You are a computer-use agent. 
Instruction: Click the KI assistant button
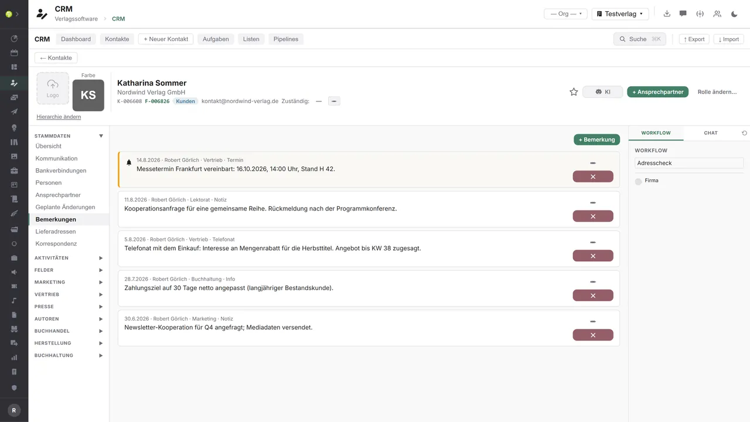coord(602,92)
